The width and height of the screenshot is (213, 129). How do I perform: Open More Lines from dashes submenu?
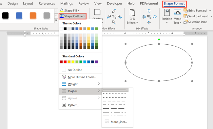coord(117,122)
